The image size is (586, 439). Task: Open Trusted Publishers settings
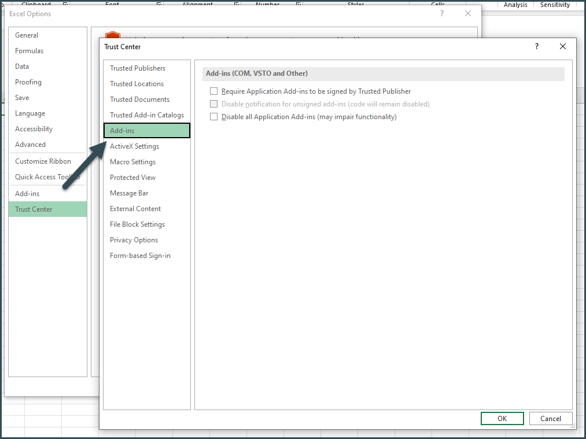tap(137, 68)
